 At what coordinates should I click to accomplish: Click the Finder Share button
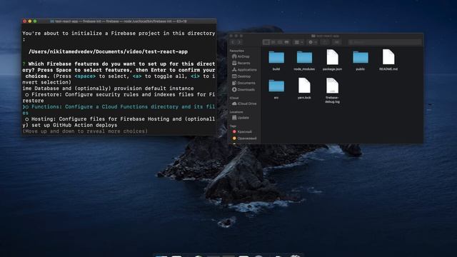click(325, 43)
